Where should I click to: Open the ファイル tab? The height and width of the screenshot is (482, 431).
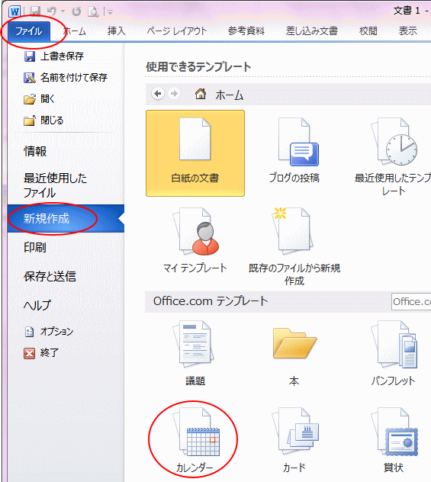pos(28,31)
